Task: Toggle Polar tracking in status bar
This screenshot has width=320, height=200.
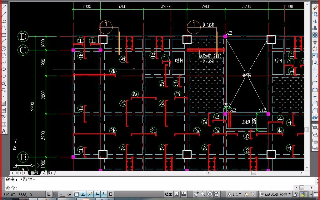Action: tap(69, 194)
